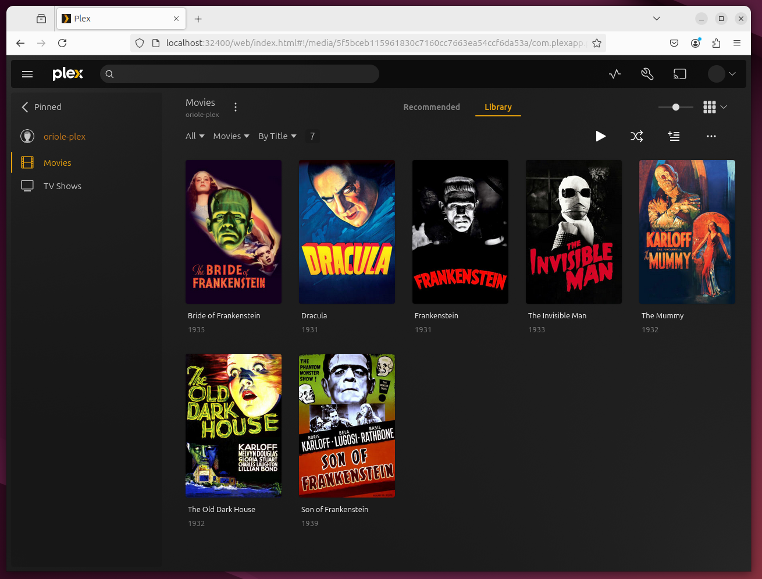Click the Cast to player icon
762x579 pixels.
[680, 74]
